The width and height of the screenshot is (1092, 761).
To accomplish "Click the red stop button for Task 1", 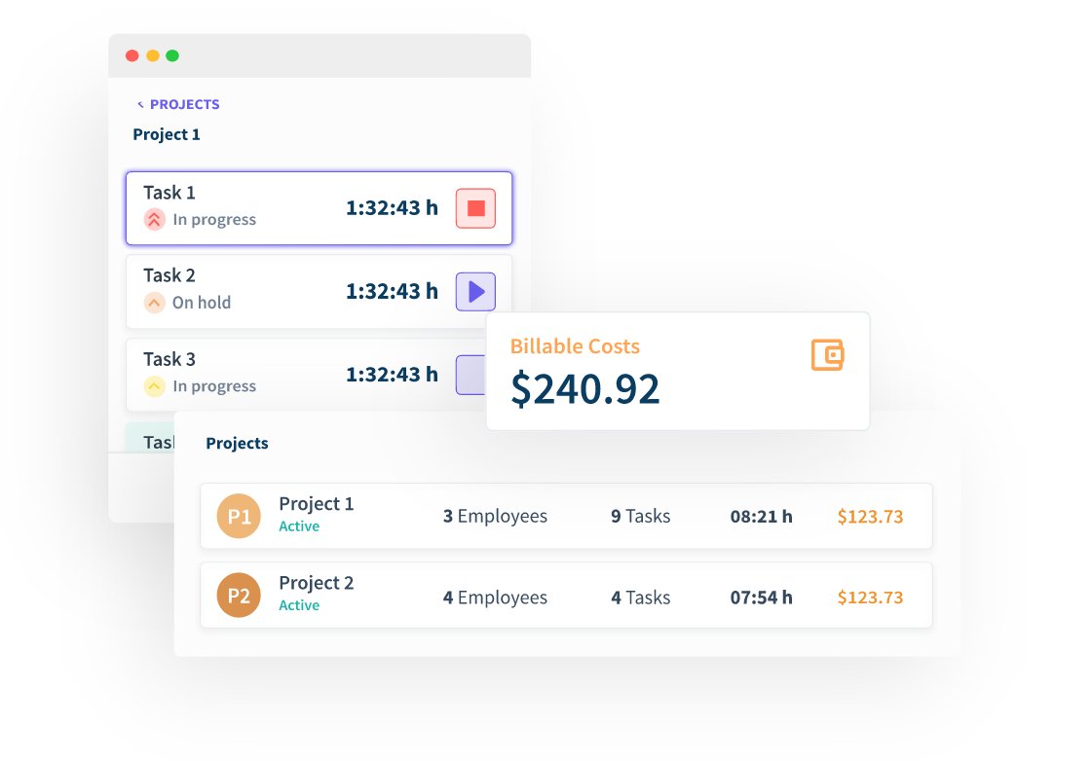I will coord(474,207).
